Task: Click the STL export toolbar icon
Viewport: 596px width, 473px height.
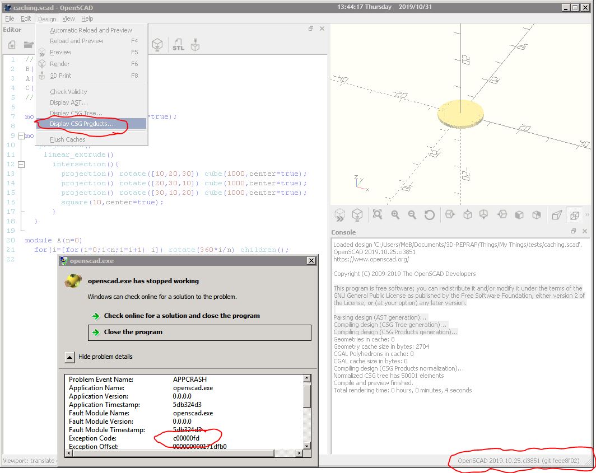Action: 178,45
